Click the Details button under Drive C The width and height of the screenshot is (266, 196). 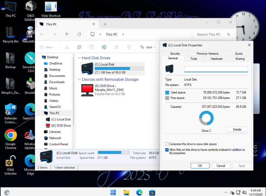[x=237, y=130]
